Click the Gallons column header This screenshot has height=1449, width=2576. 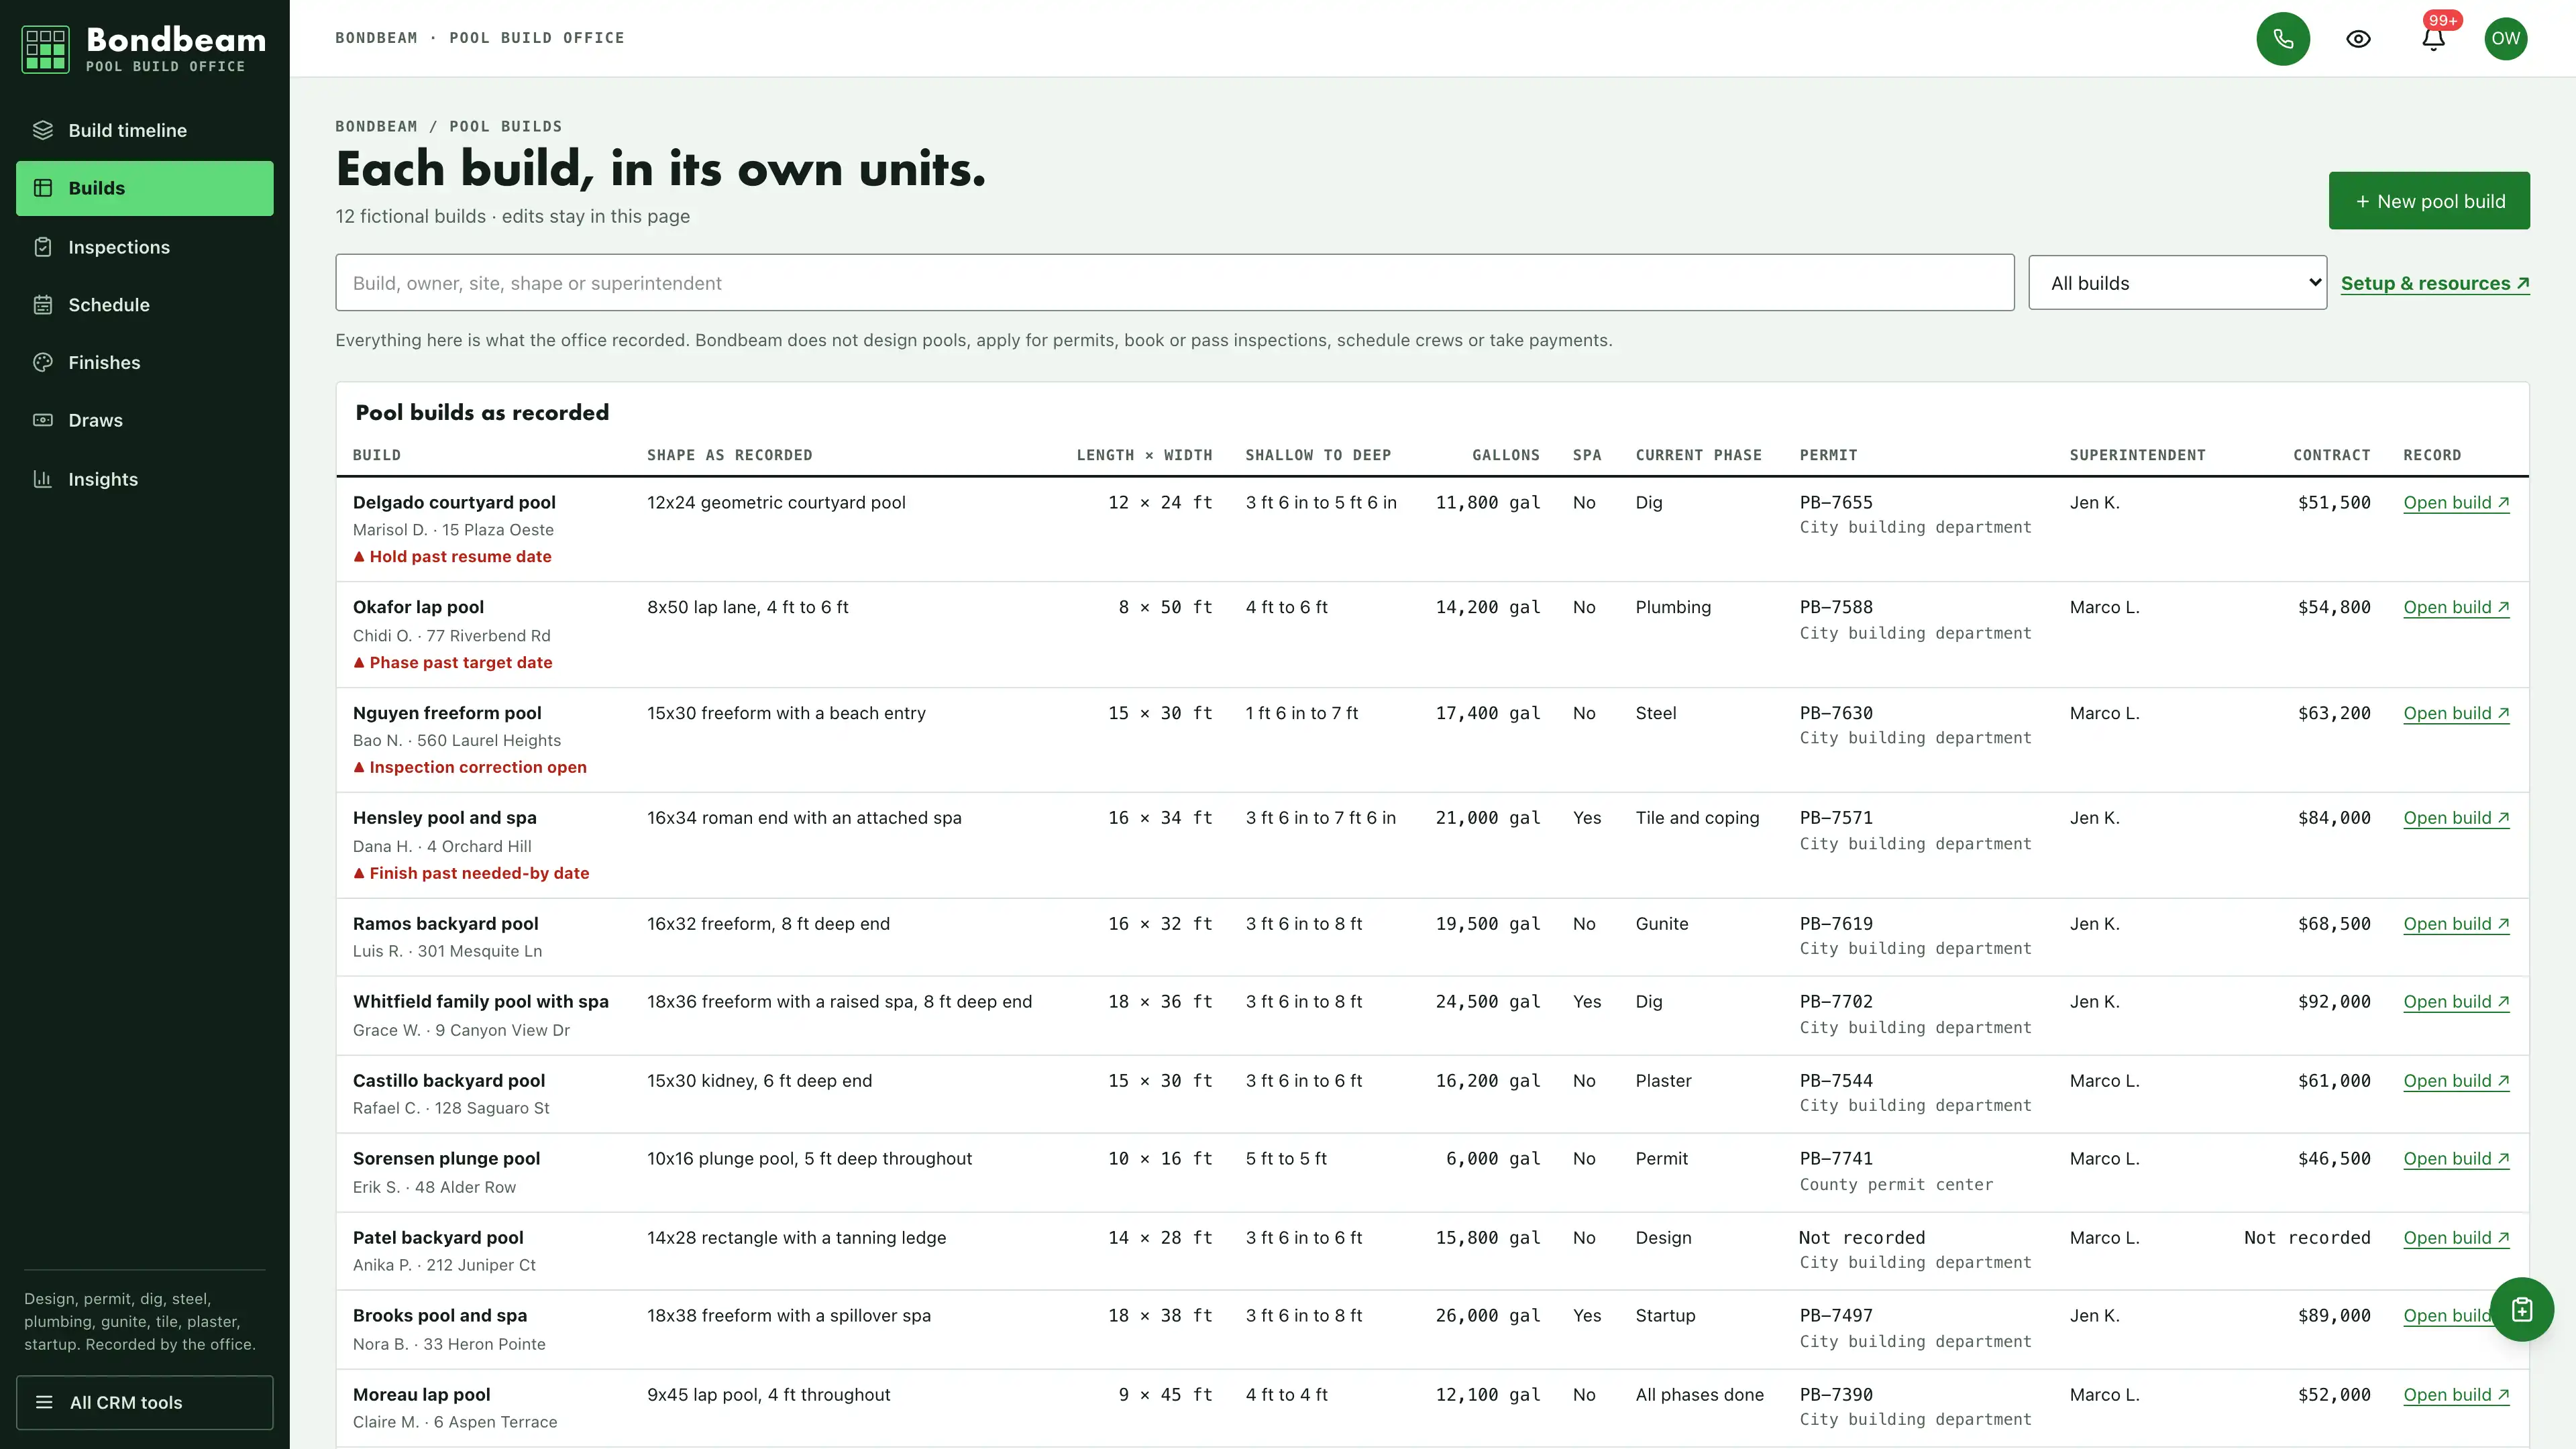(1505, 455)
